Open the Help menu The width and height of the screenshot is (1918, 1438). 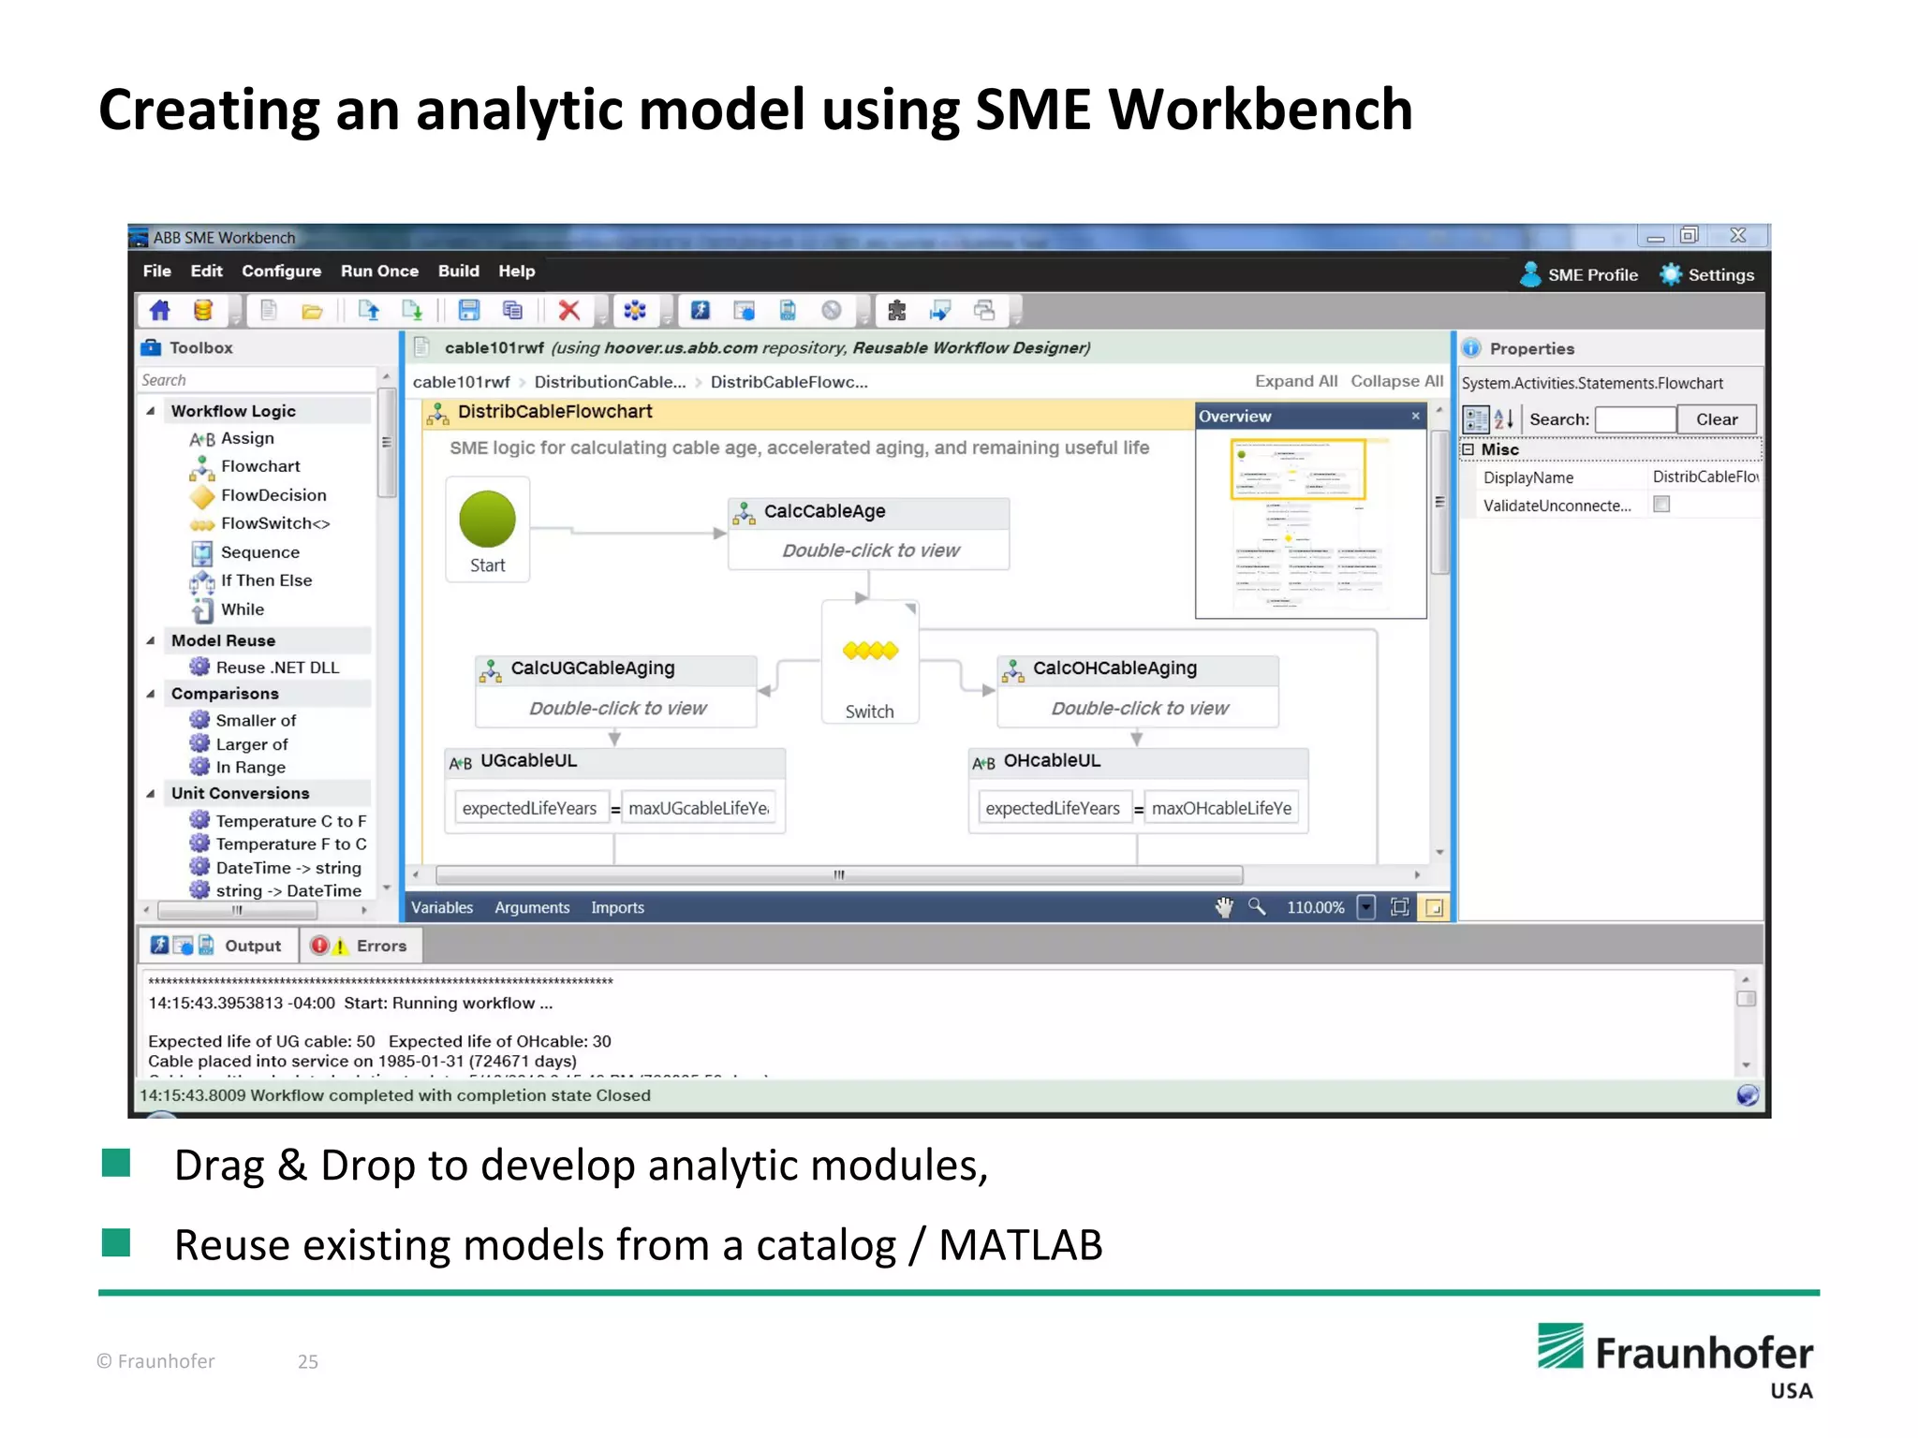[517, 271]
